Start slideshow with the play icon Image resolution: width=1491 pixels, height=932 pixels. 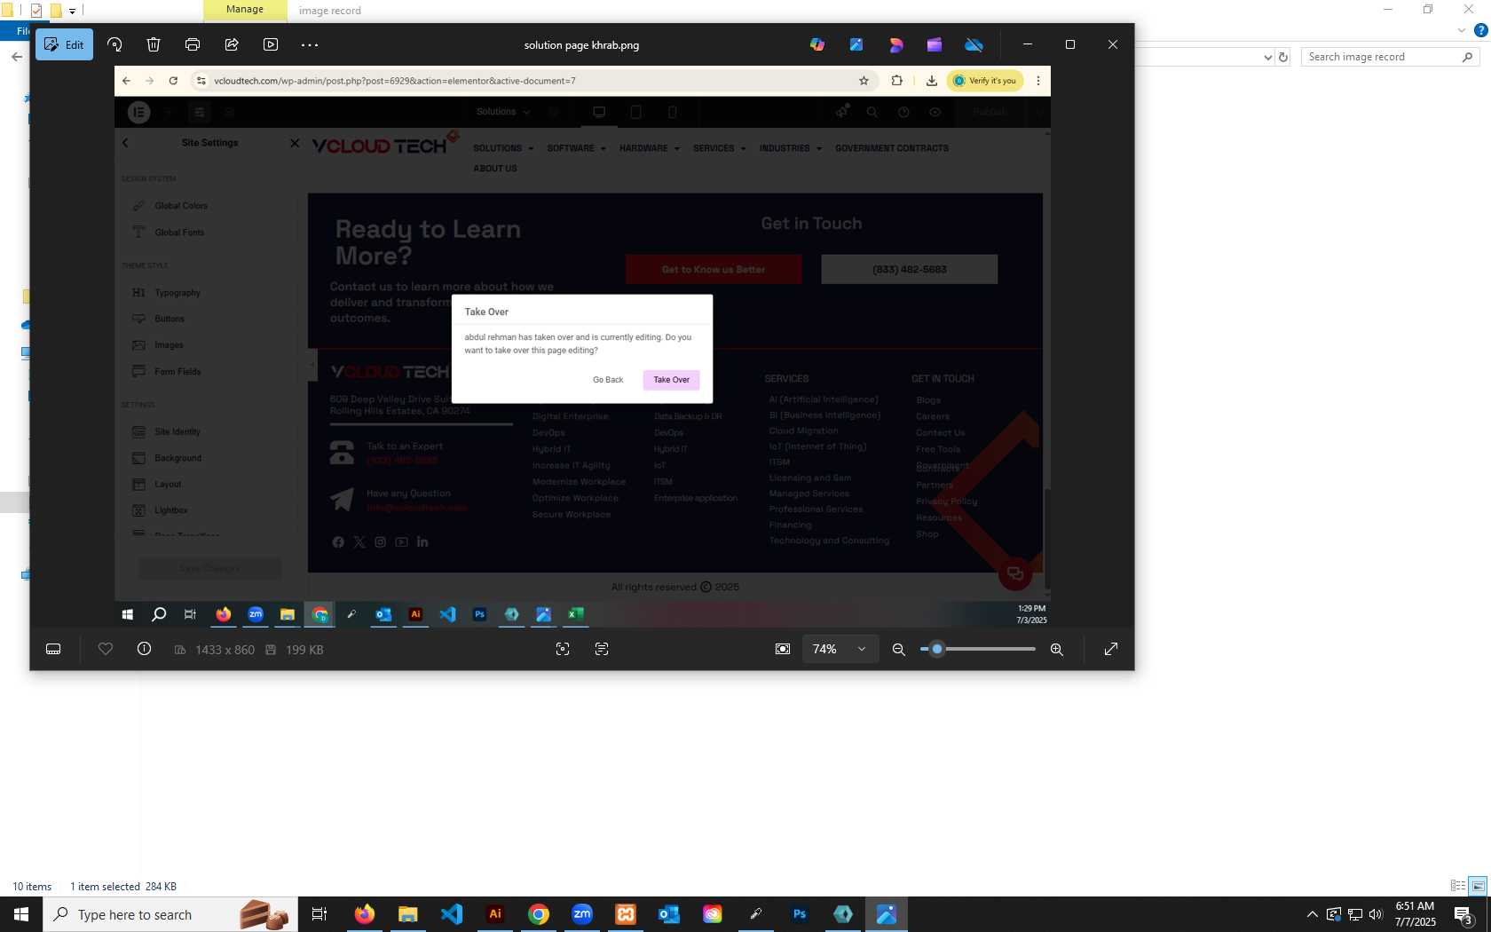[x=271, y=44]
